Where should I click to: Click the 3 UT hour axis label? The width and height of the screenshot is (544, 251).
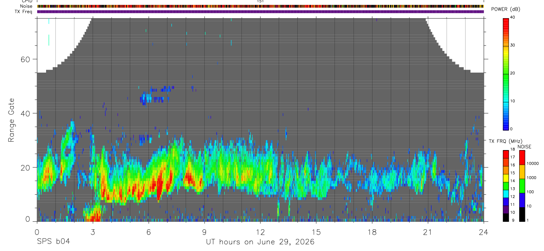(x=93, y=232)
